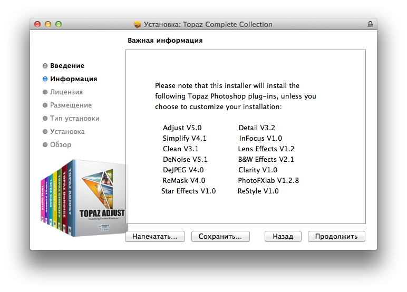407x292 pixels.
Task: Click the Adjust V5.0 text line
Action: pos(182,128)
